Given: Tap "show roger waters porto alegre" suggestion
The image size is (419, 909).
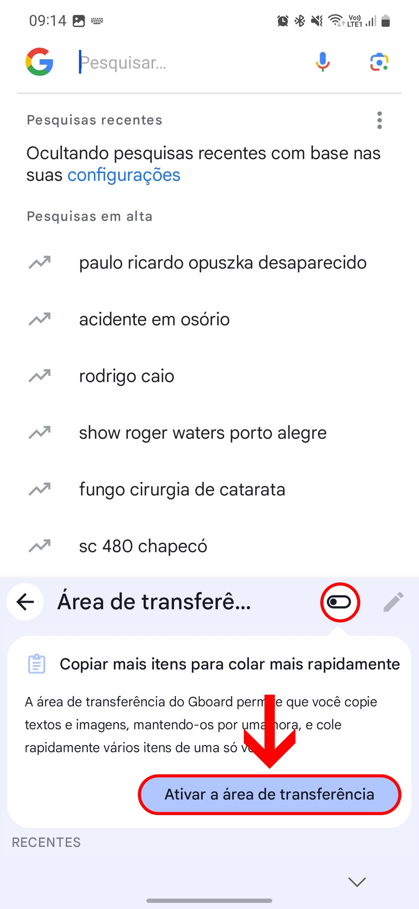Looking at the screenshot, I should 203,433.
